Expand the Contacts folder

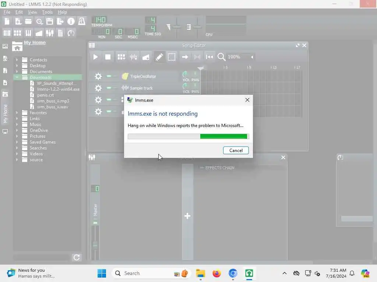tap(17, 59)
